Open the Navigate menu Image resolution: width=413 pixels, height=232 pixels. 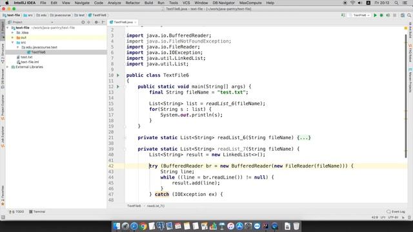pyautogui.click(x=82, y=3)
